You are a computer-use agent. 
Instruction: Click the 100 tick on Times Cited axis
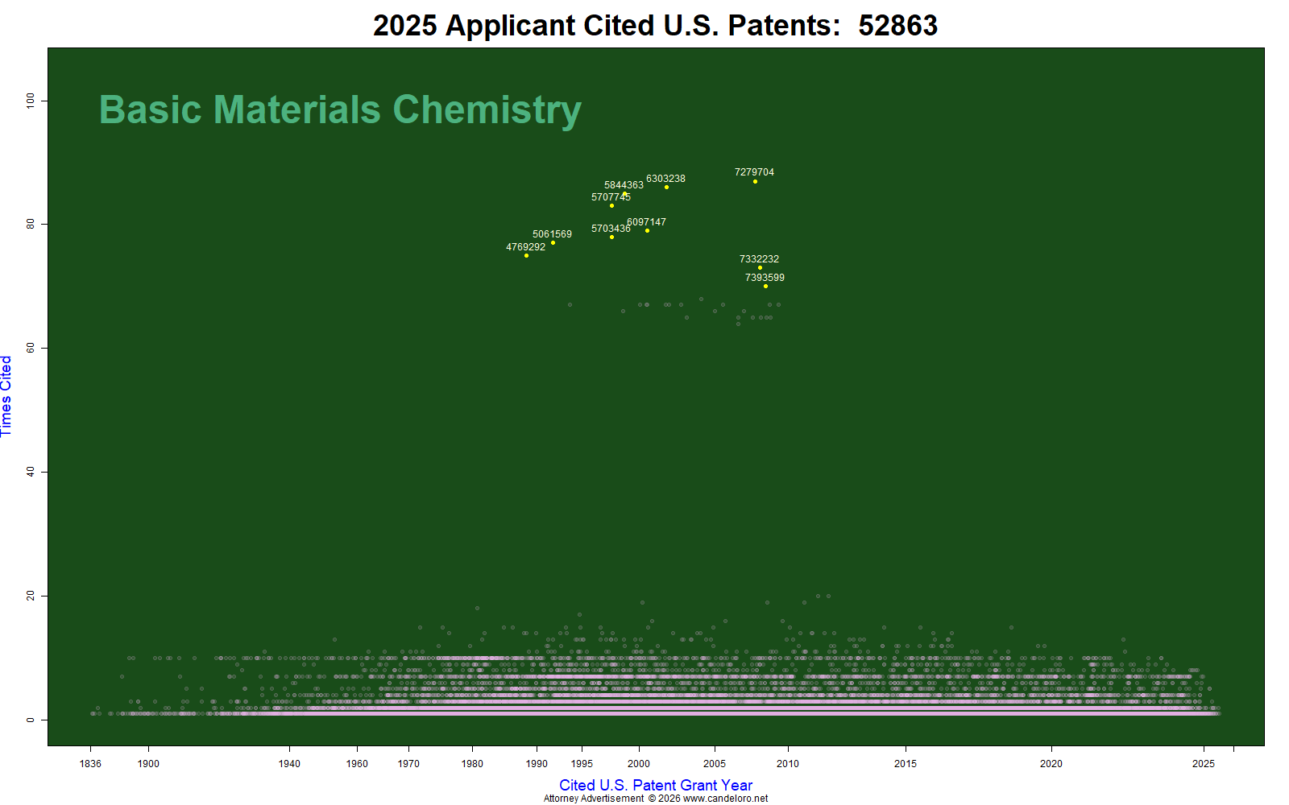coord(31,101)
